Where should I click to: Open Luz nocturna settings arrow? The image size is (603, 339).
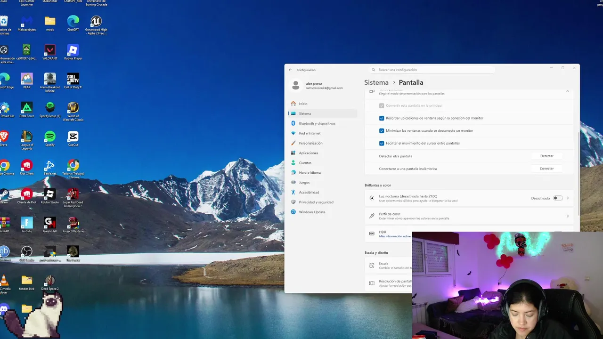tap(568, 198)
